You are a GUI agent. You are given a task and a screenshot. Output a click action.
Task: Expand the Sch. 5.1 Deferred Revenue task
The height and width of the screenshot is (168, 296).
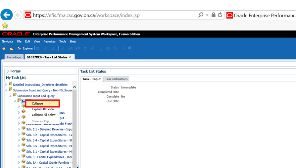pyautogui.click(x=19, y=129)
